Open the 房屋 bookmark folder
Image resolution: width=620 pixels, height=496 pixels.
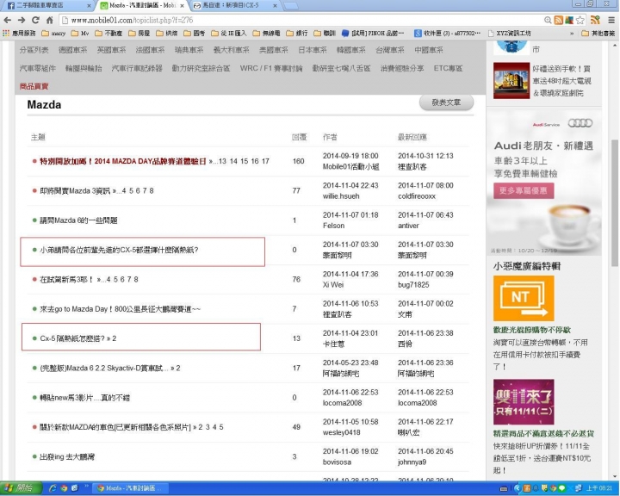click(139, 34)
